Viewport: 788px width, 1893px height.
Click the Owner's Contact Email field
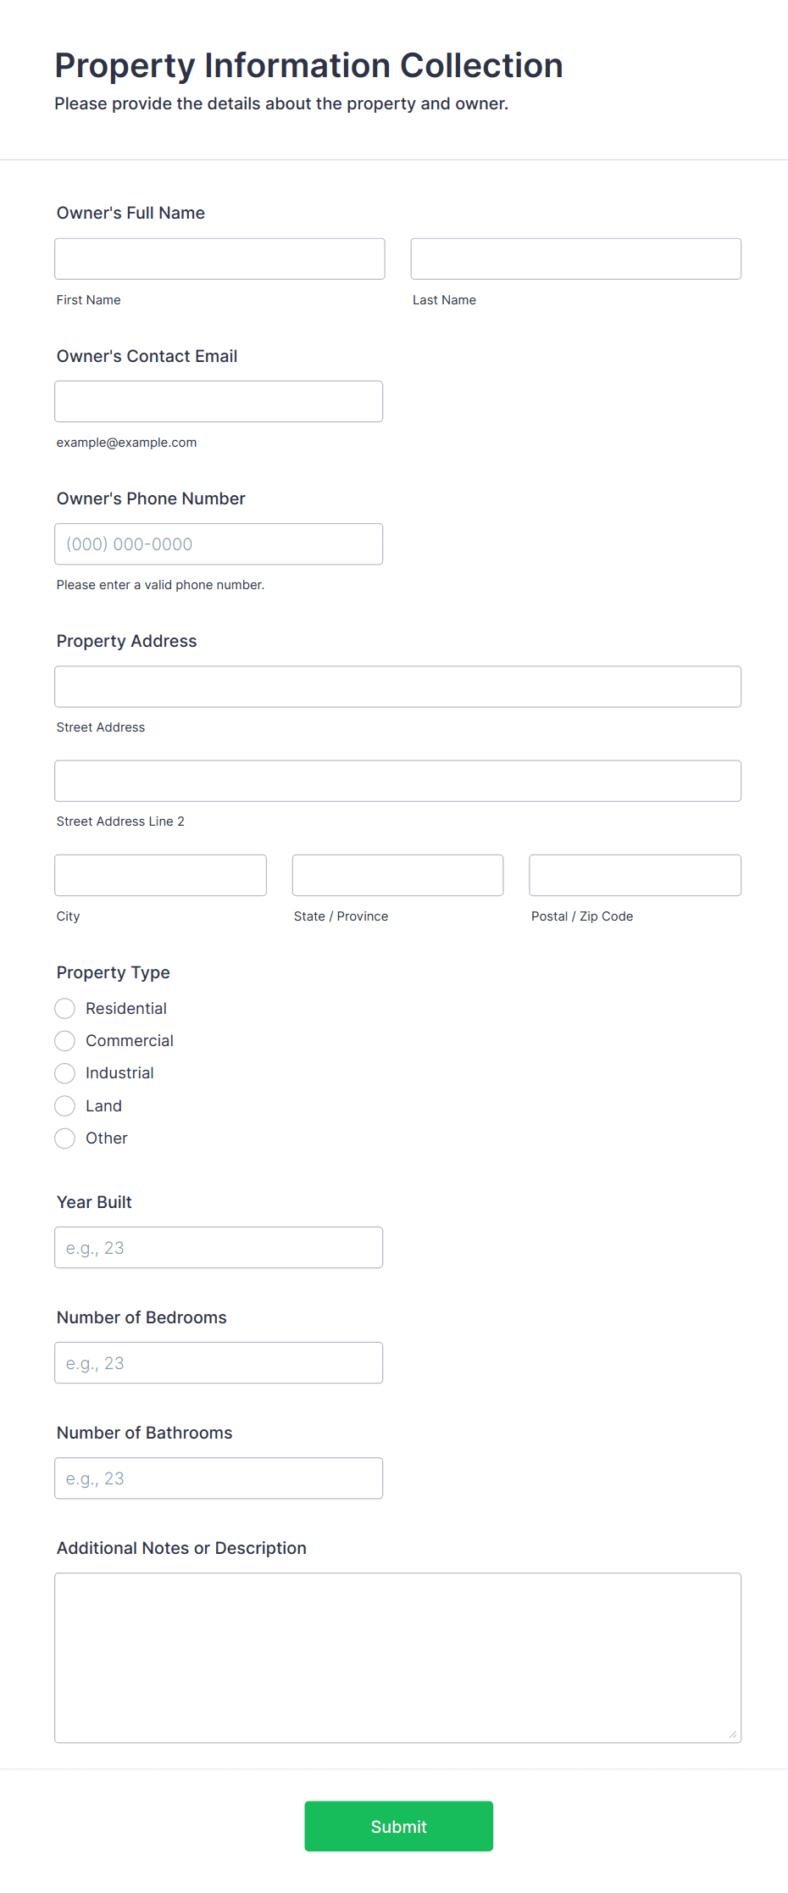[x=219, y=401]
